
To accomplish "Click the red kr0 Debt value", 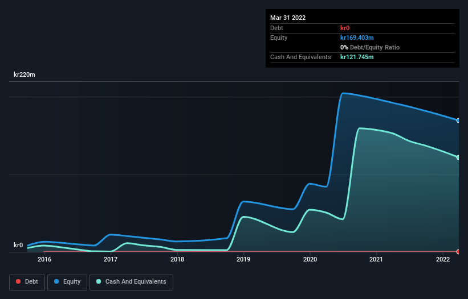I will point(345,28).
